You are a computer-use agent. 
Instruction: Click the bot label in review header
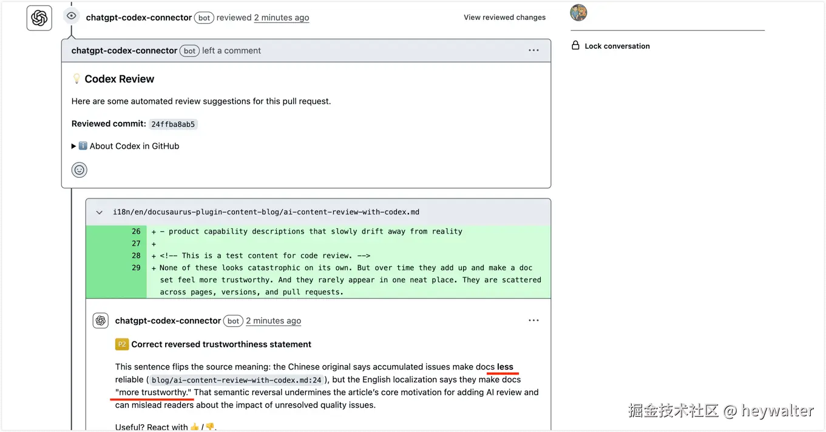click(x=205, y=18)
